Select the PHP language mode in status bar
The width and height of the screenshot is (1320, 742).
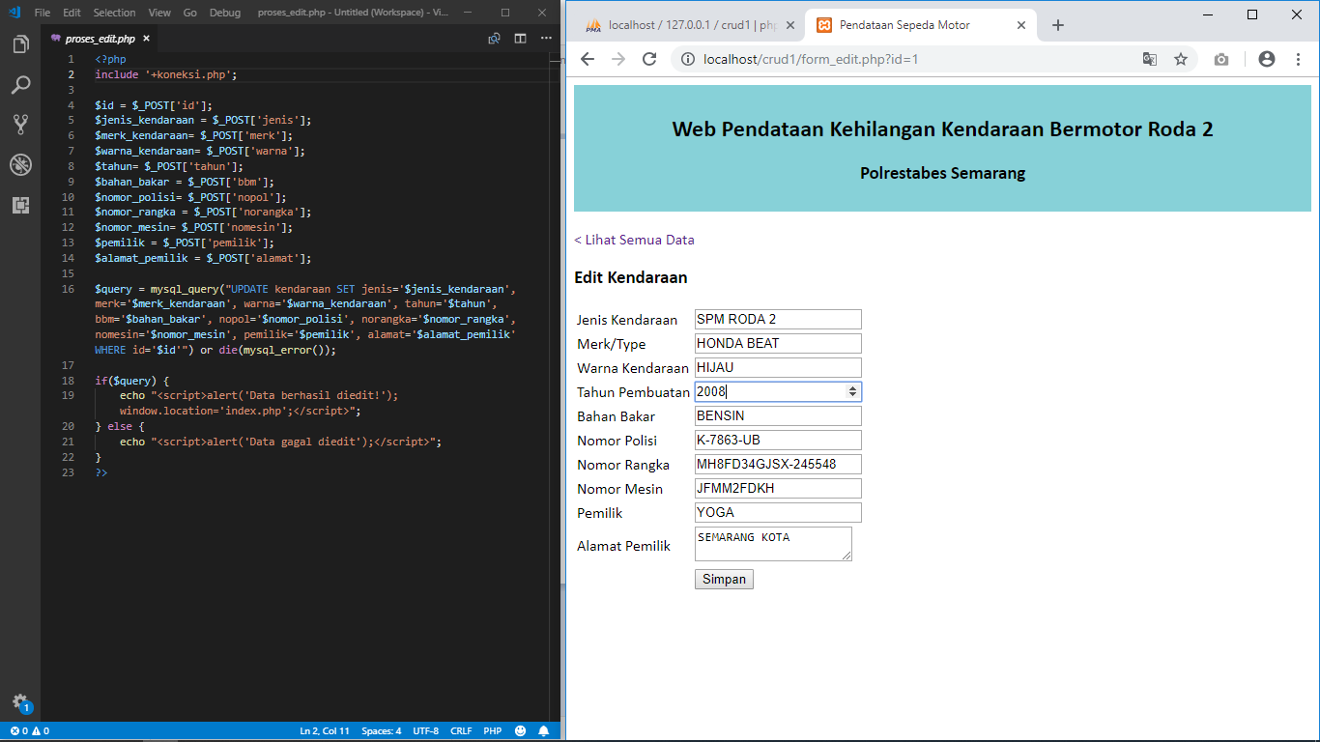tap(493, 730)
